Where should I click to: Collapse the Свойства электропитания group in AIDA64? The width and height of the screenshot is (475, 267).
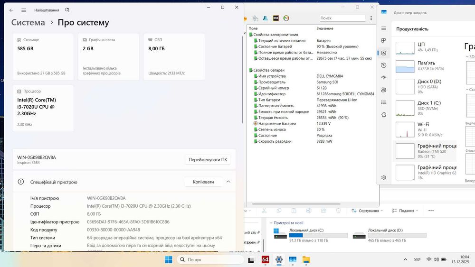pos(251,35)
